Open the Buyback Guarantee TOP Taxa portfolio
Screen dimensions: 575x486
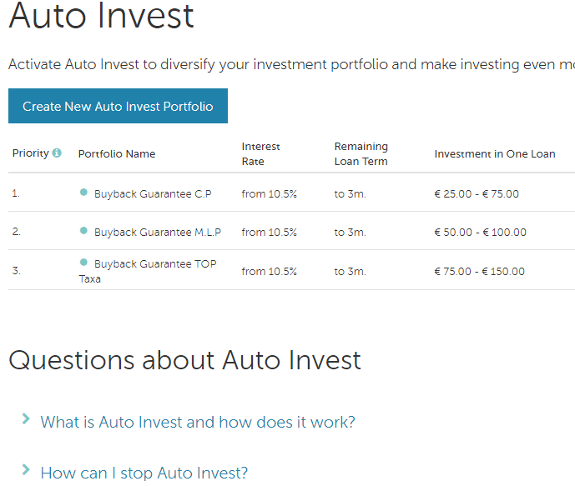pyautogui.click(x=154, y=264)
